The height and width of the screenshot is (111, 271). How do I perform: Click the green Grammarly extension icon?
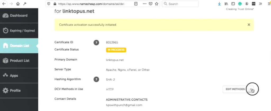[240, 4]
